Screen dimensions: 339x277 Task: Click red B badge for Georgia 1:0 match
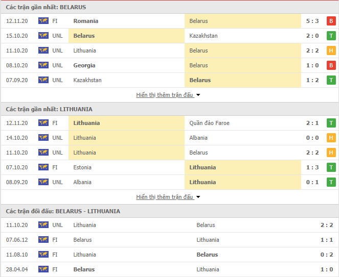coord(331,65)
